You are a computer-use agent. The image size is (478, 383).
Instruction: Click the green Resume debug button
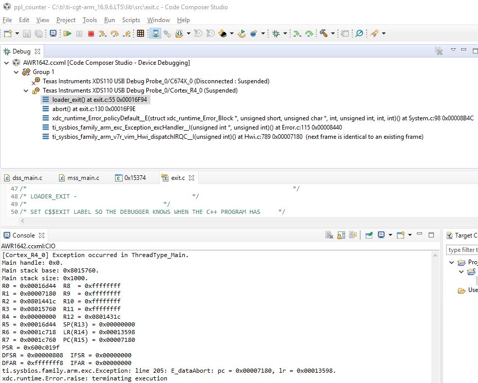pos(67,33)
